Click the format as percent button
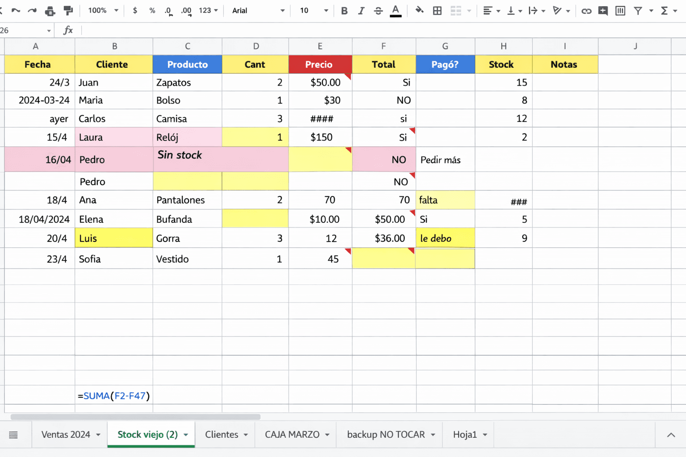The height and width of the screenshot is (457, 686). pyautogui.click(x=152, y=11)
